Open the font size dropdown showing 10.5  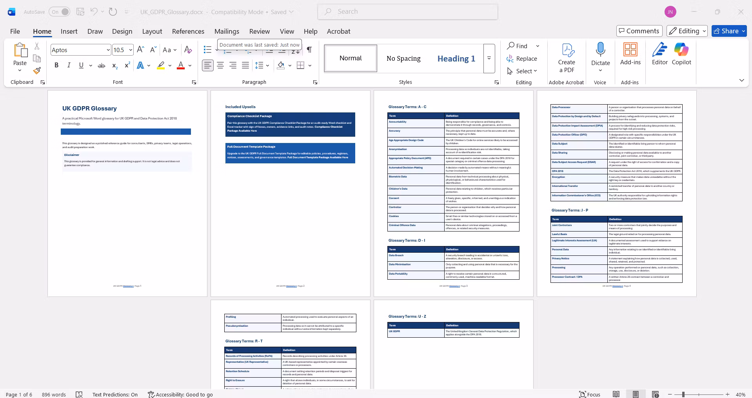(x=123, y=50)
